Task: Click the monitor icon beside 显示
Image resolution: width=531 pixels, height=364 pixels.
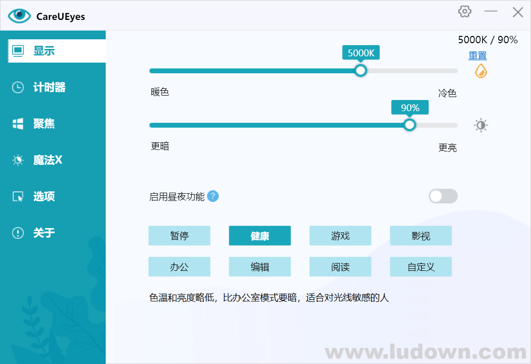Action: 18,51
